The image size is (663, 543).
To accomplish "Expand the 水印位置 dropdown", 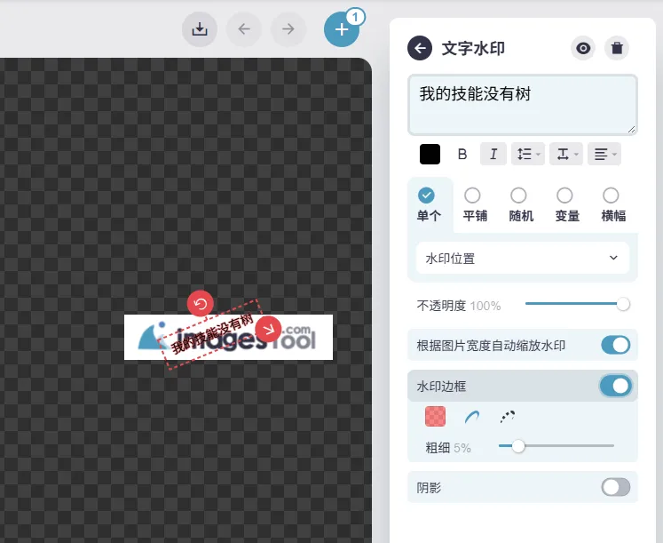I will (x=523, y=258).
